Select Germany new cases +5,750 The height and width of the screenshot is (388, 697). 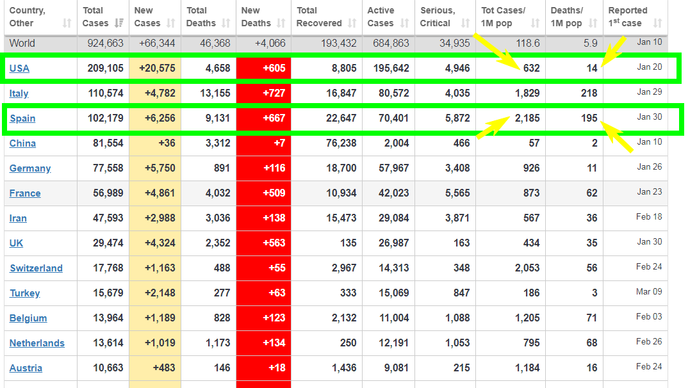click(x=160, y=168)
